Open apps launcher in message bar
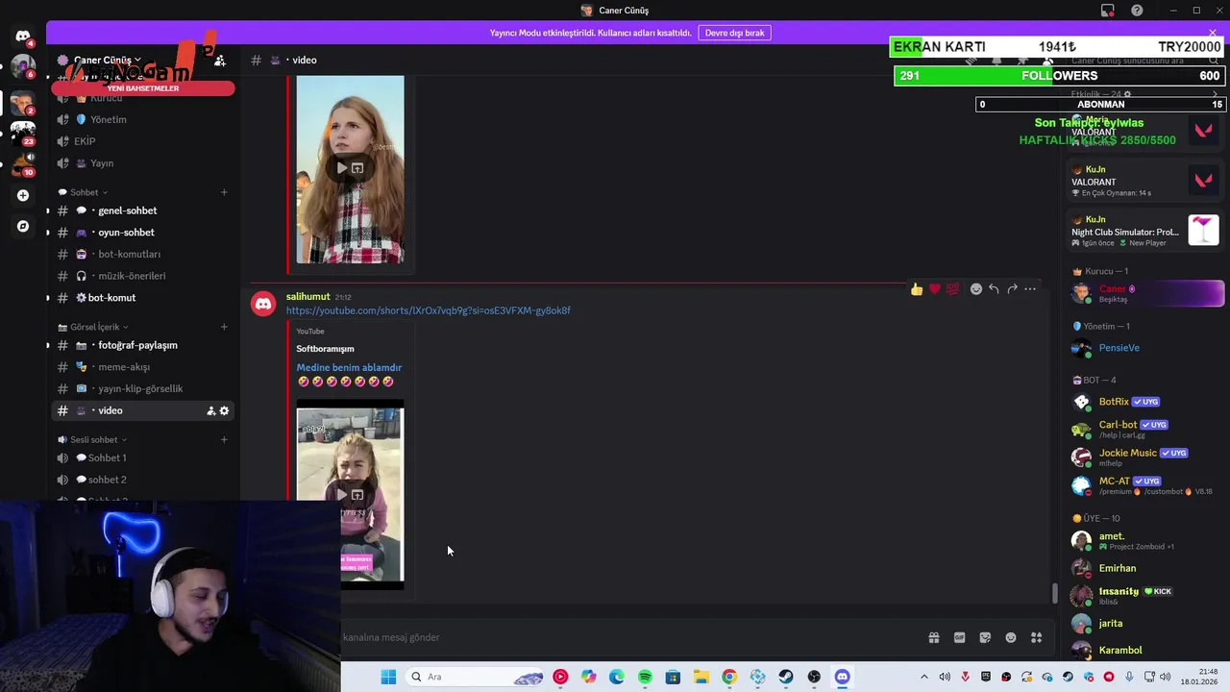 (1037, 637)
